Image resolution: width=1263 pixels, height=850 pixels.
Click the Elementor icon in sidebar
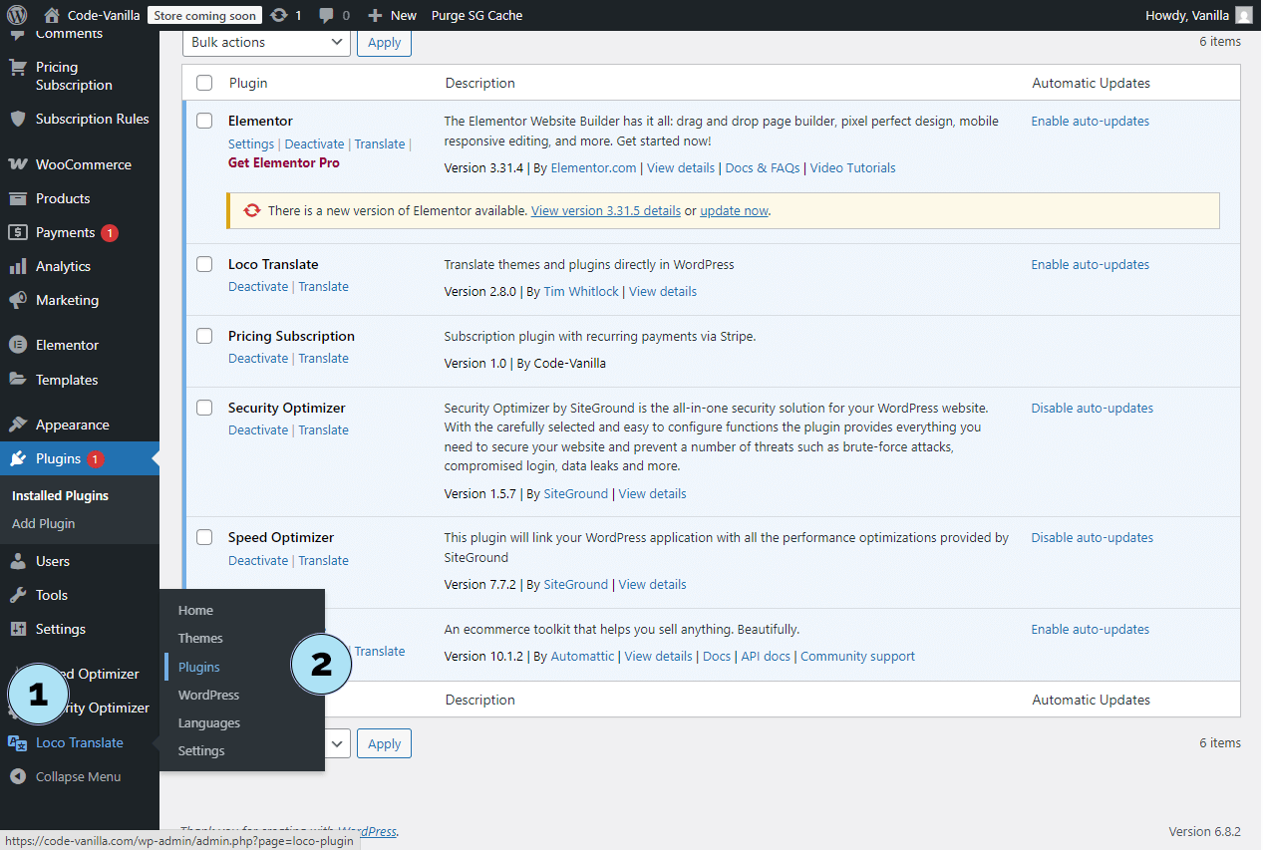click(x=17, y=345)
